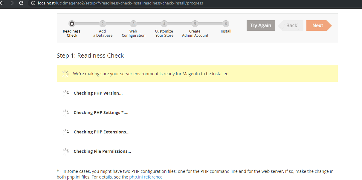Screen dimensions: 362x180
Task: Click 'Checking PHP Settings *....' text
Action: [x=101, y=113]
